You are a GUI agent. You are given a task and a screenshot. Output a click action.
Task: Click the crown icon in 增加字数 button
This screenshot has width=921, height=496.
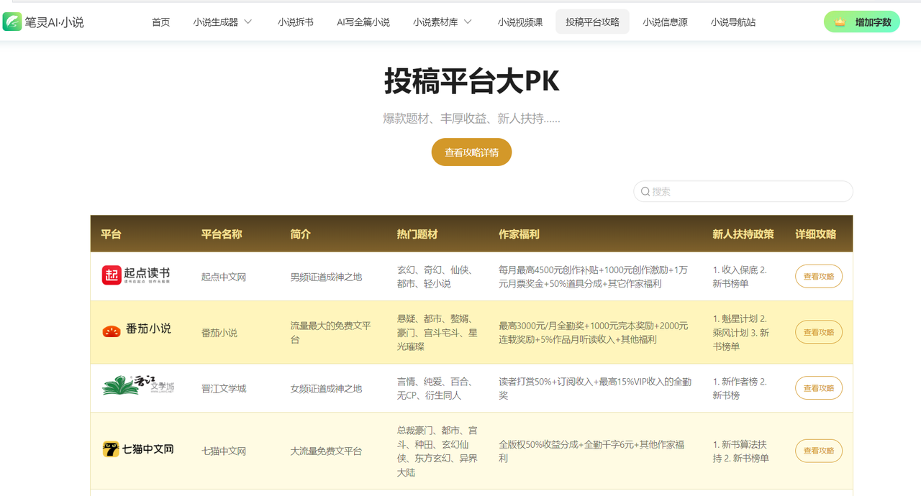[x=840, y=22]
